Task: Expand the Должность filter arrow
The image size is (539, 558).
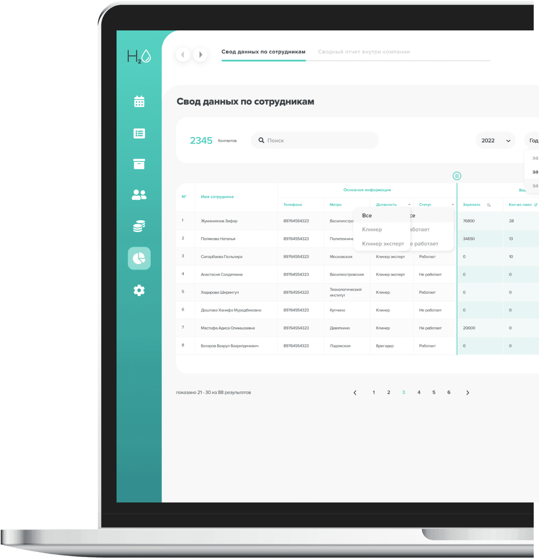Action: click(x=409, y=205)
